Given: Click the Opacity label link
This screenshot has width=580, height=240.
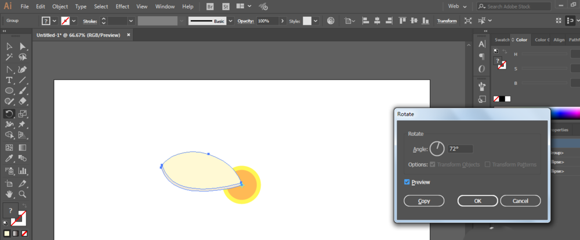Looking at the screenshot, I should [x=245, y=21].
